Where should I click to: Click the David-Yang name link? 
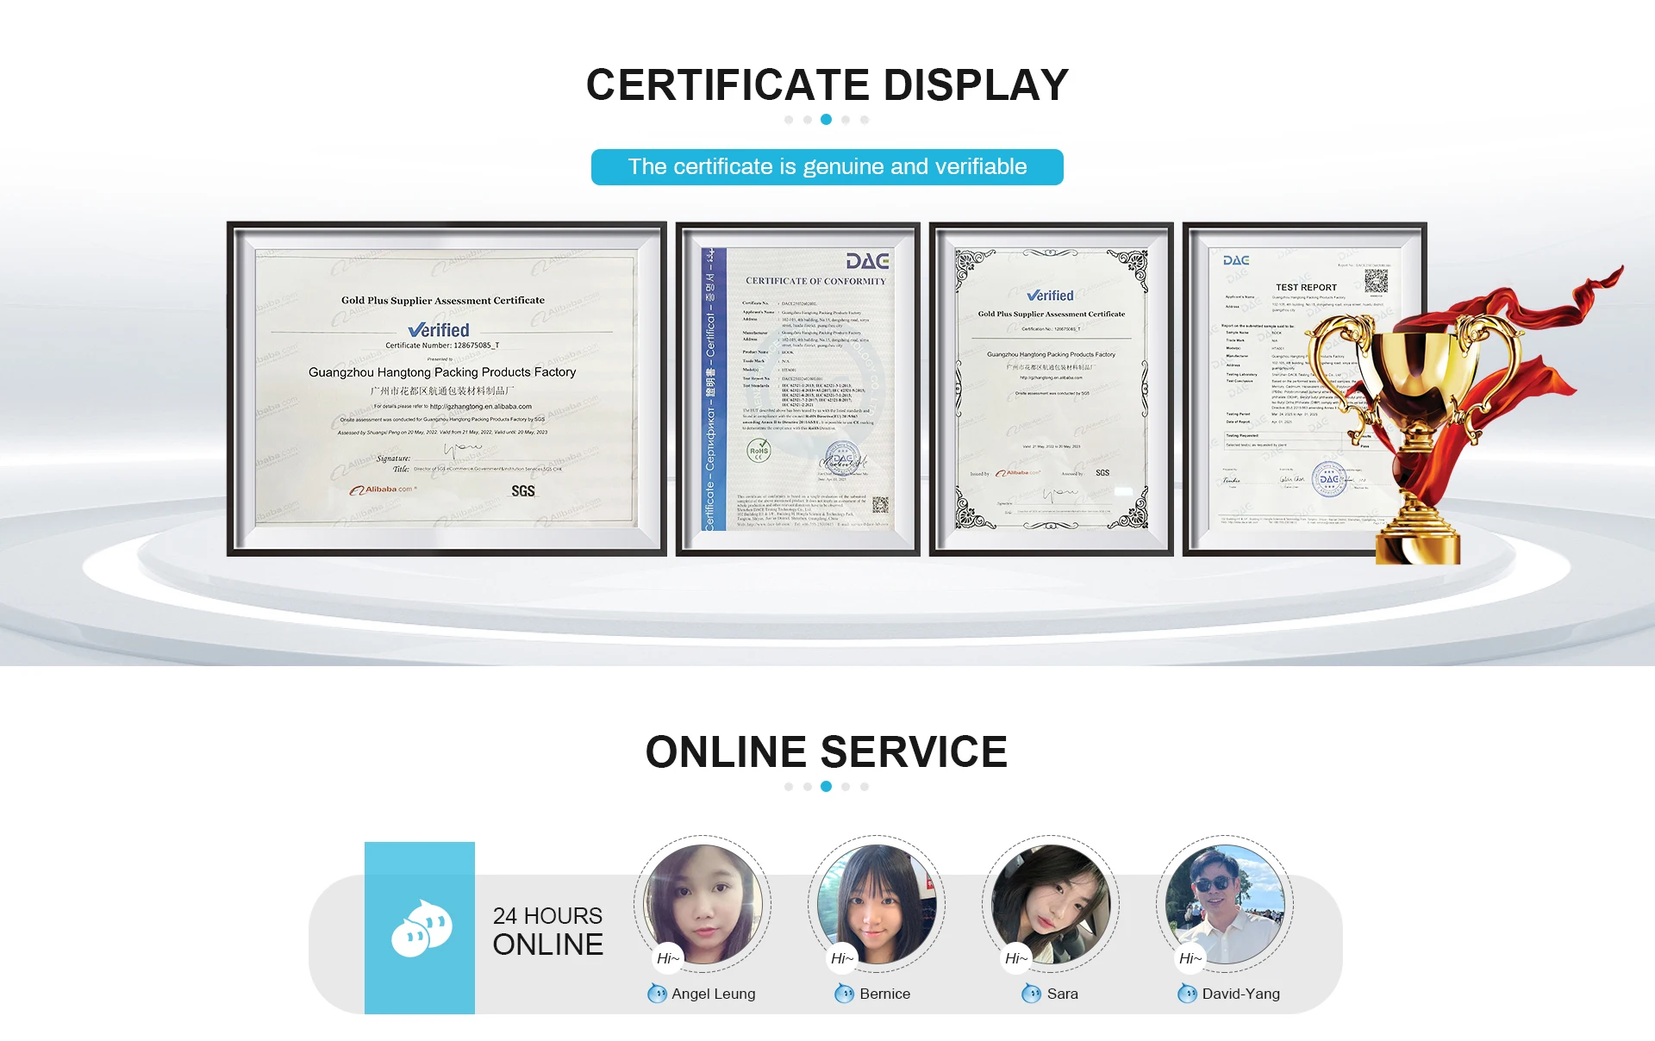click(1240, 994)
